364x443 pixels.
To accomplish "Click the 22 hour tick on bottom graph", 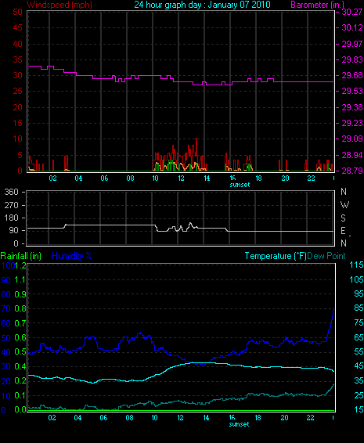I will 310,418.
